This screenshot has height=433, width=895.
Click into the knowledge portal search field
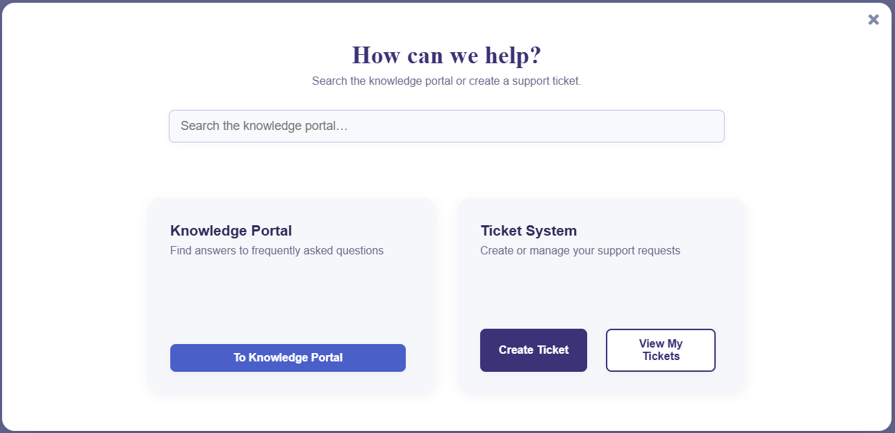(447, 126)
